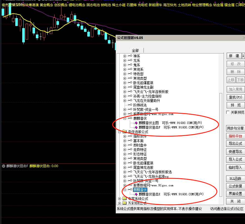Click the formula tree vertical scrollbar

point(221,145)
